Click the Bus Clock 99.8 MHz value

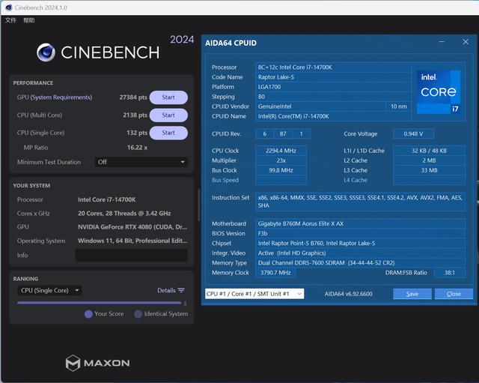[281, 170]
